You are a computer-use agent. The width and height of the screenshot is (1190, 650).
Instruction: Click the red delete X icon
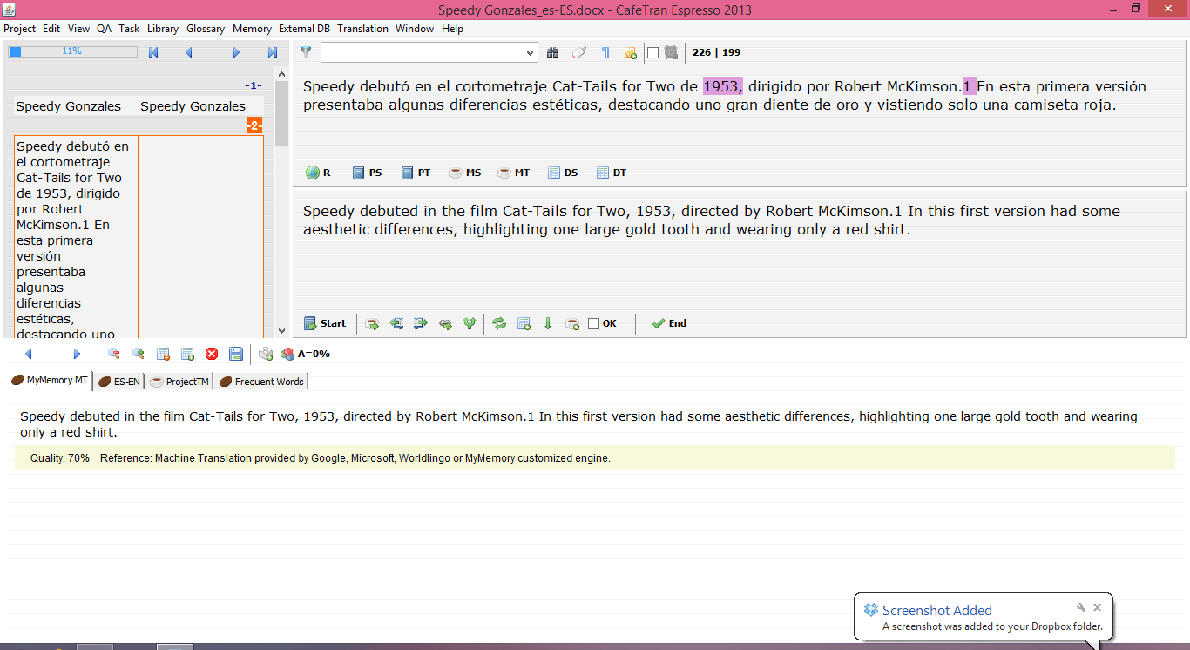tap(212, 354)
